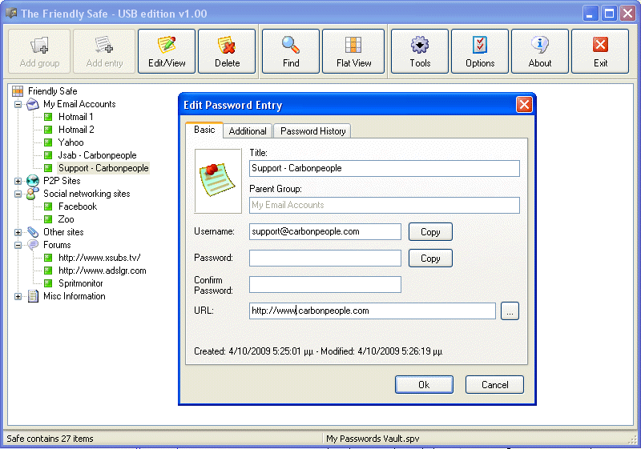This screenshot has height=449, width=641.
Task: Click the green icon beside Spritmonitor
Action: (x=48, y=283)
